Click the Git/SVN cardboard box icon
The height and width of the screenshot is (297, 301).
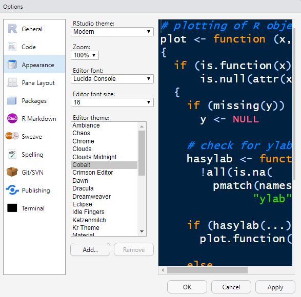[12, 172]
